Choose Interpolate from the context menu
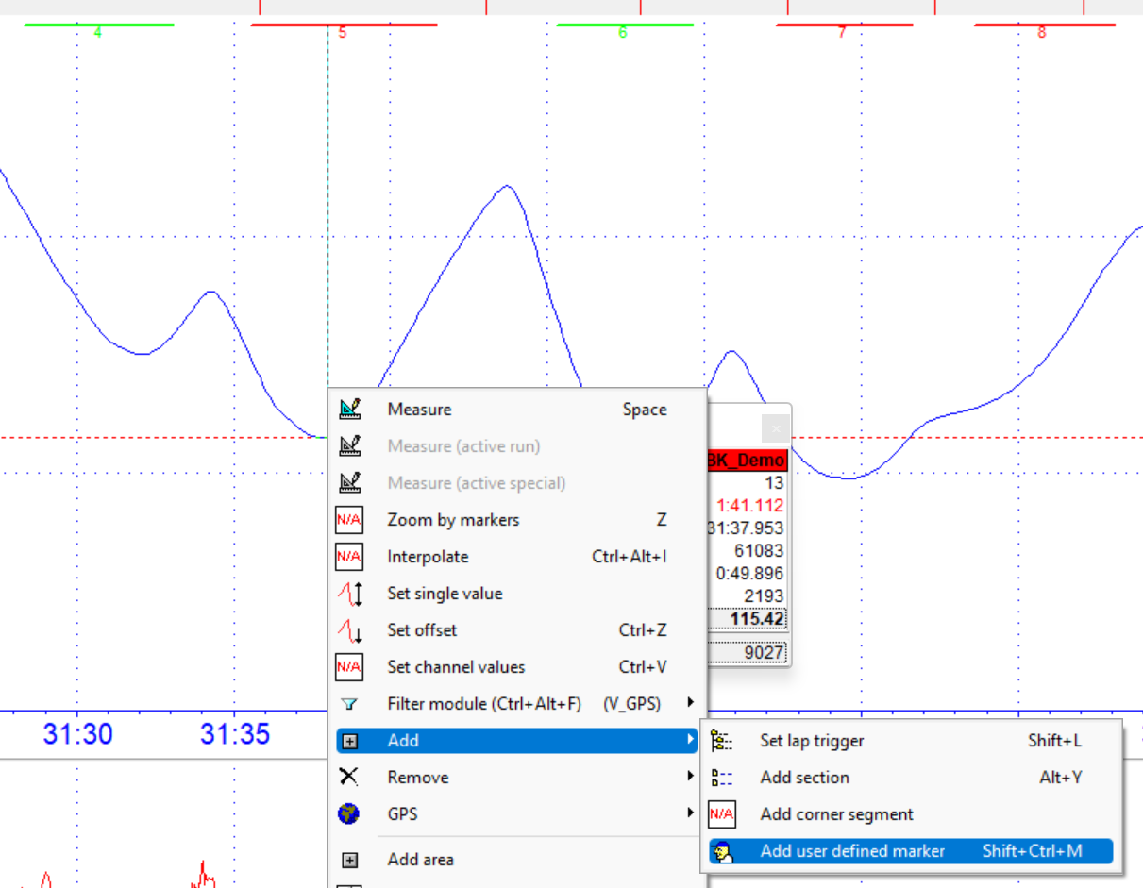 click(x=428, y=557)
